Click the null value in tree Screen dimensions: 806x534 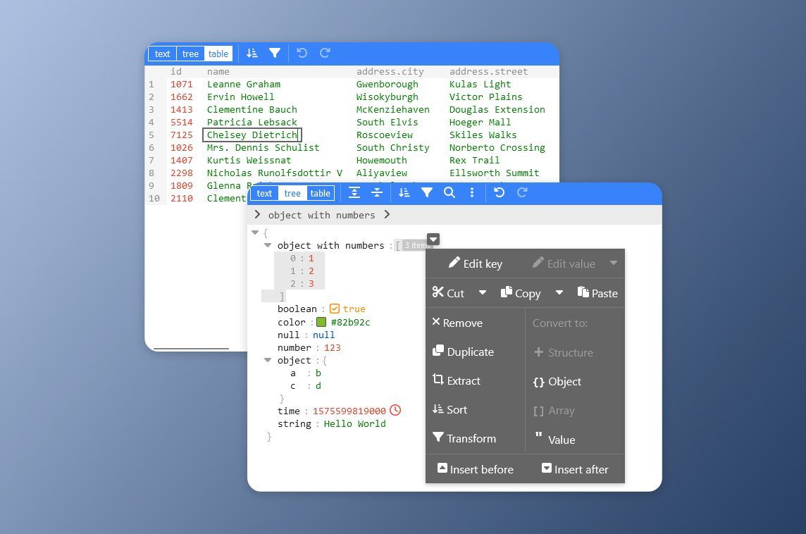click(x=323, y=335)
